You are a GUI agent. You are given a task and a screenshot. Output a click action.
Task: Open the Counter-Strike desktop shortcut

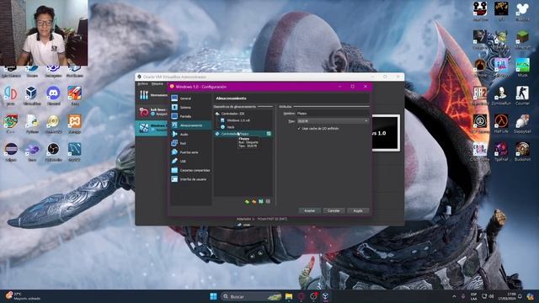pos(522,95)
